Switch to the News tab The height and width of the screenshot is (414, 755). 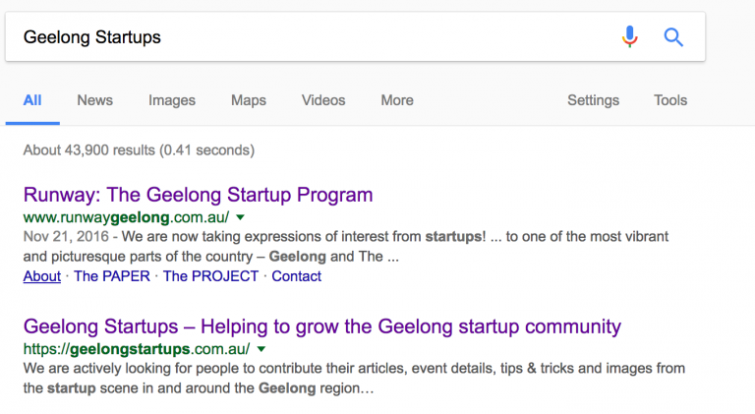click(94, 100)
